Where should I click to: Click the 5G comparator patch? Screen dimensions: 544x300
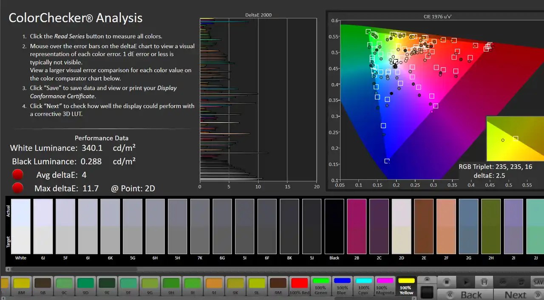[x=133, y=226]
